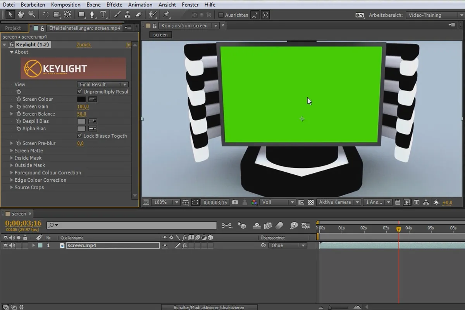Uncheck Unpremultiply Result
This screenshot has width=465, height=310.
coord(80,92)
